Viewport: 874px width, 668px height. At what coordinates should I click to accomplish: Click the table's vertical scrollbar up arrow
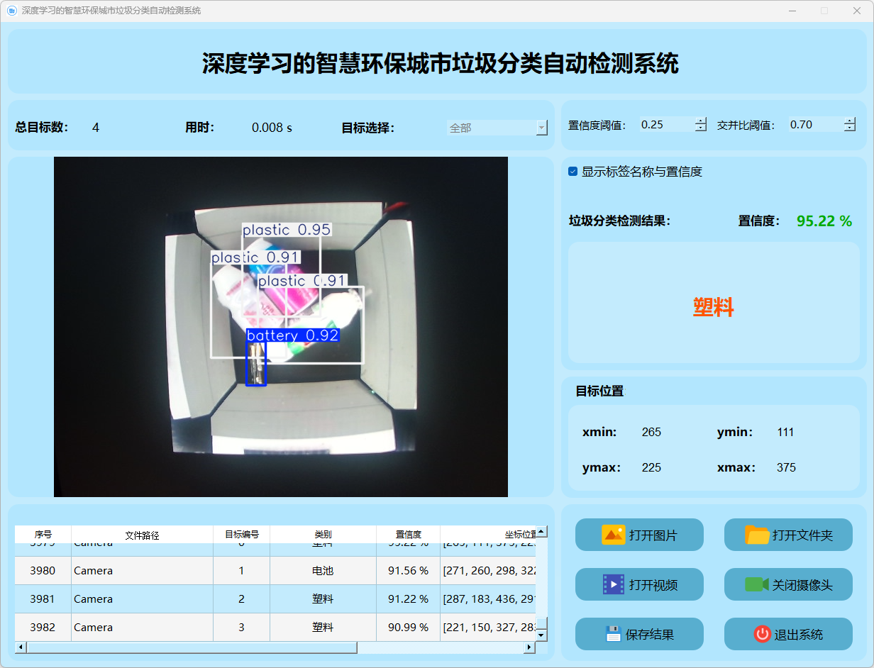tap(541, 531)
